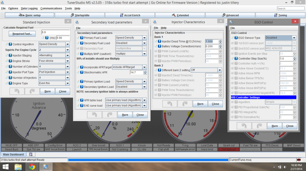
Task: Burn settings in Standard Injection dialog
Action: click(x=48, y=91)
